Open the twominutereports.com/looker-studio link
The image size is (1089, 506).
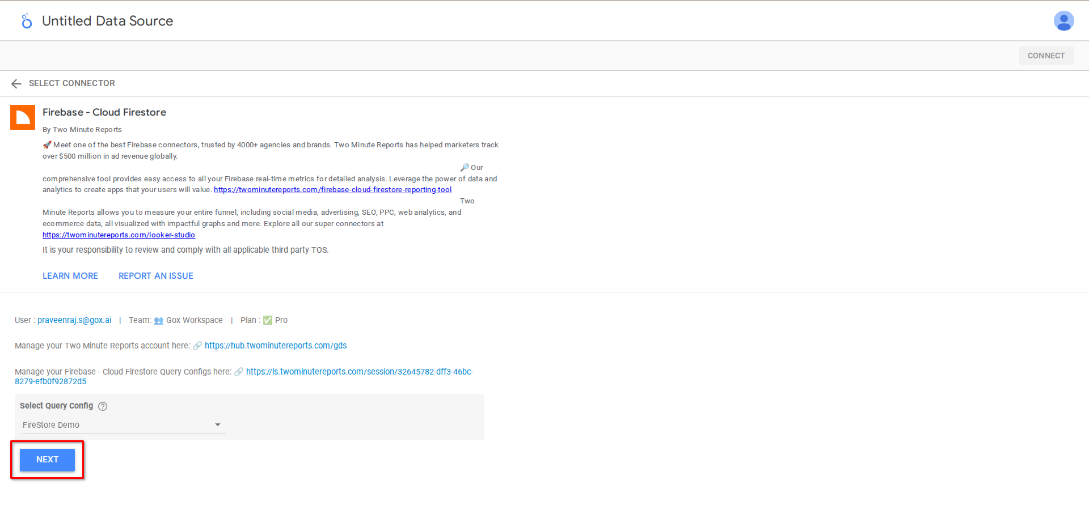coord(119,235)
